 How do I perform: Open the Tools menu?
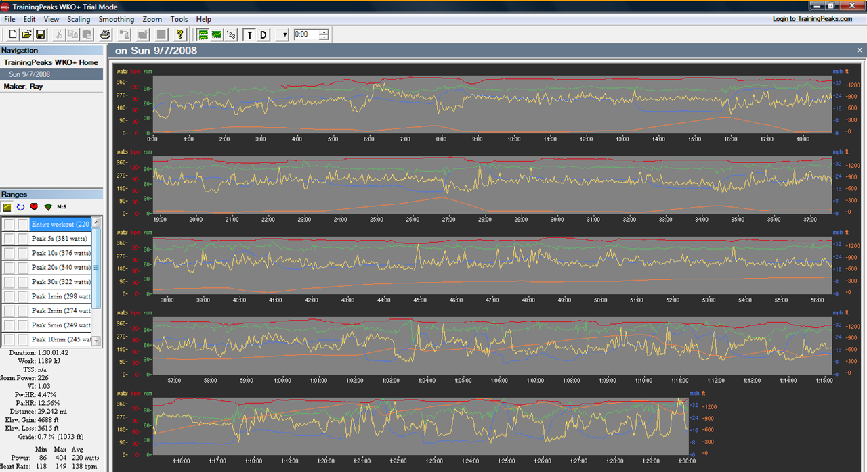pyautogui.click(x=179, y=19)
